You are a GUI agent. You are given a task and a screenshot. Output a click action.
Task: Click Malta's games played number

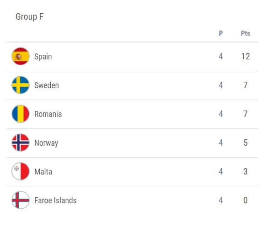[x=221, y=171]
